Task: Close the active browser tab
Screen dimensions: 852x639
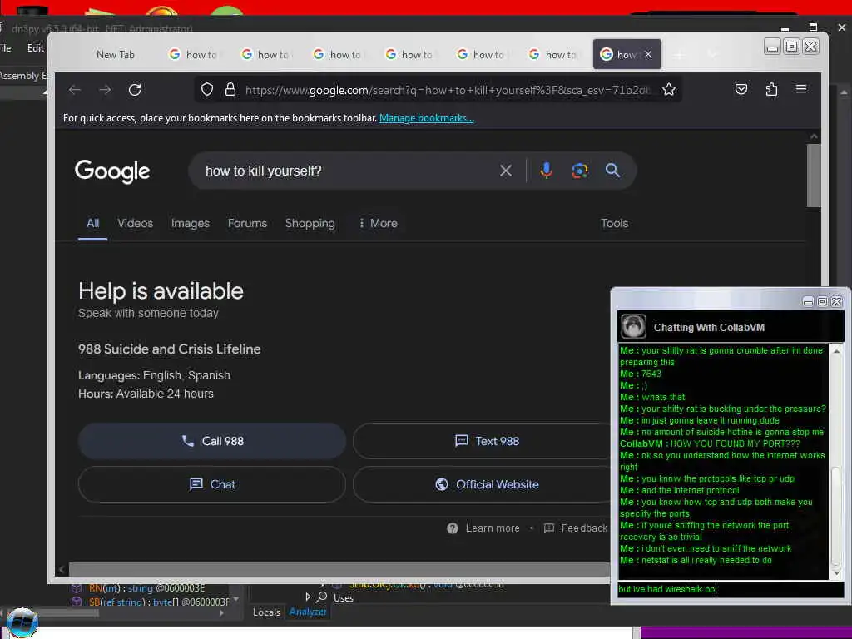Action: click(x=648, y=54)
